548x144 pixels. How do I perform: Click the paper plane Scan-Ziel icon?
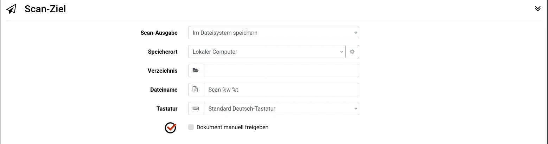click(x=11, y=9)
